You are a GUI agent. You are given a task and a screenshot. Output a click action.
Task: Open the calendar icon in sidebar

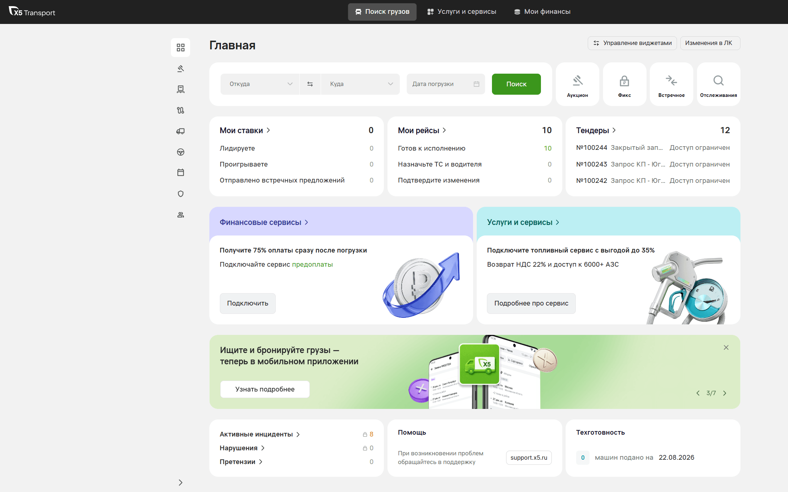click(180, 173)
